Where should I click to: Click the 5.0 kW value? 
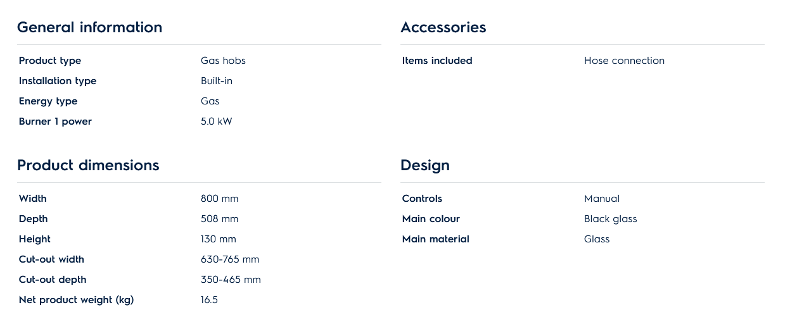pyautogui.click(x=217, y=121)
